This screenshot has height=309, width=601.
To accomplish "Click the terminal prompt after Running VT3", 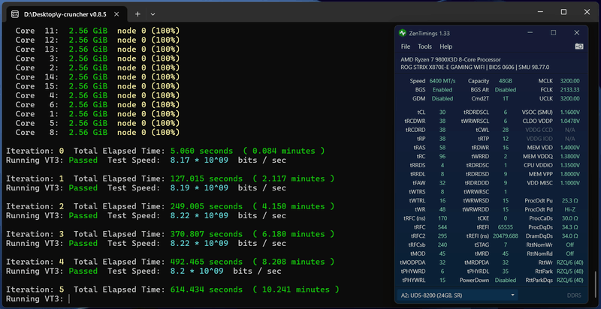I will coord(69,298).
